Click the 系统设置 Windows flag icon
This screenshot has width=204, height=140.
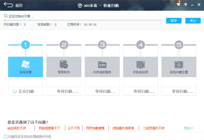(25, 64)
